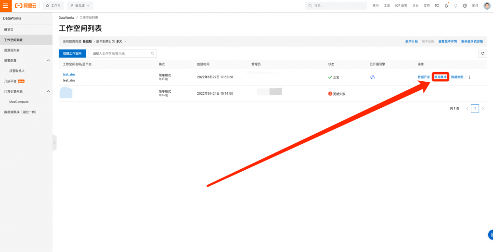This screenshot has width=493, height=252.
Task: Click the Alibaba Cloud logo
Action: [26, 6]
